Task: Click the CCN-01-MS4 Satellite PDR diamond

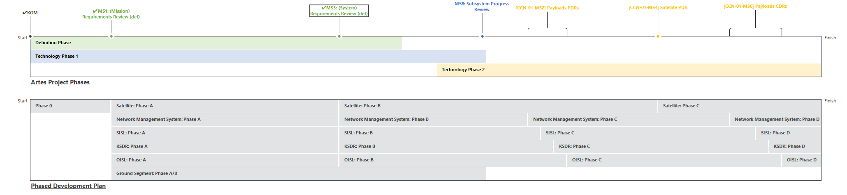Action: pyautogui.click(x=658, y=36)
